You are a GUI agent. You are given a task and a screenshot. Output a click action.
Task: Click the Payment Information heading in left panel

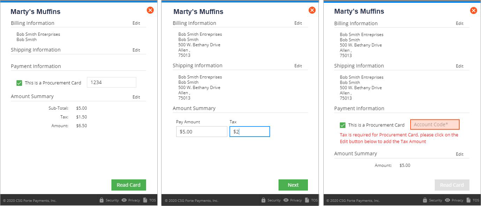(x=36, y=66)
